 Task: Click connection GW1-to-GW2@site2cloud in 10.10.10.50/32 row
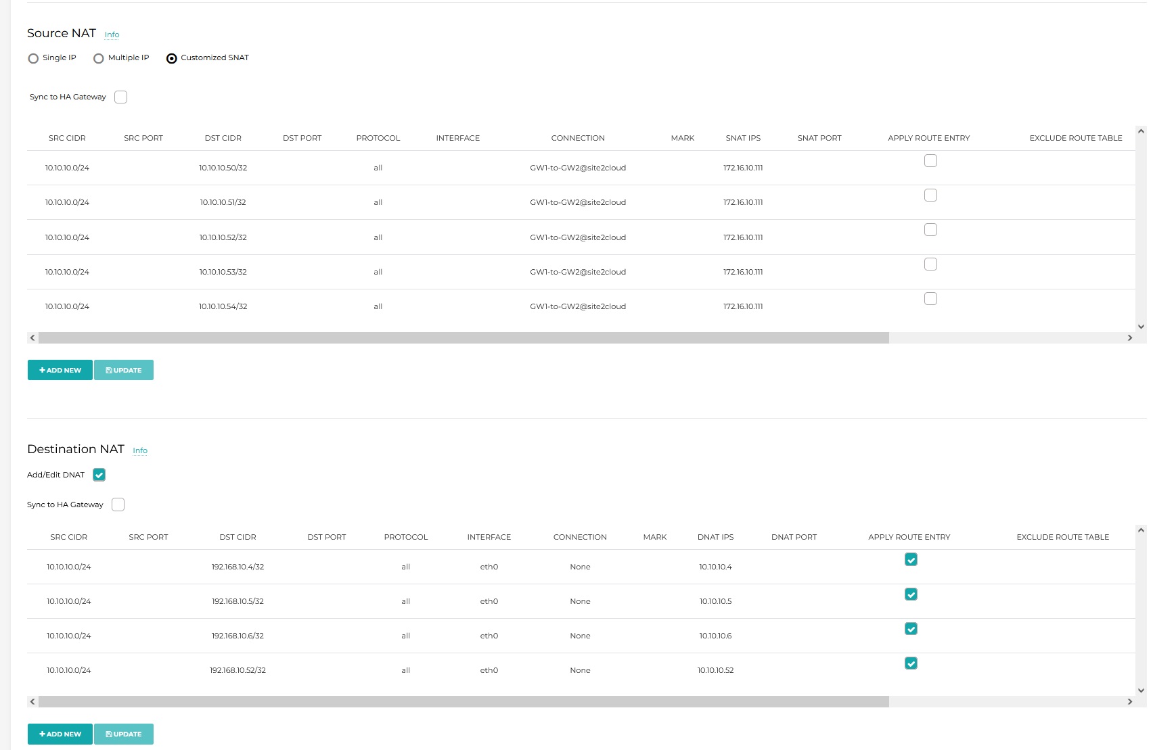tap(578, 168)
